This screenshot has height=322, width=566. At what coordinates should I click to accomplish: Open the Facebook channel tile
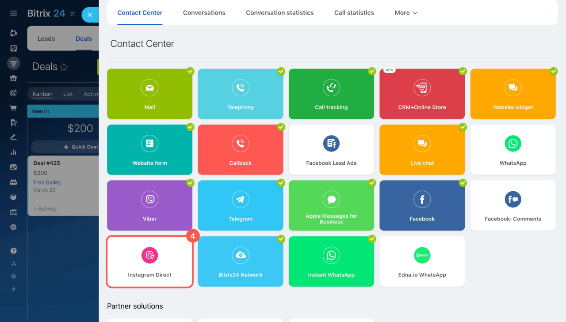(x=422, y=205)
